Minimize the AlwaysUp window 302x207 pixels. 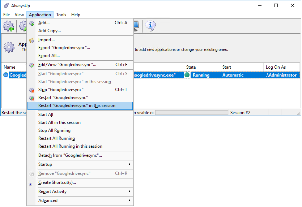click(x=260, y=5)
